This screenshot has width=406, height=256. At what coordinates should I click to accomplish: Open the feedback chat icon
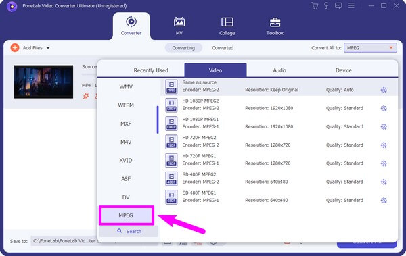[x=338, y=5]
